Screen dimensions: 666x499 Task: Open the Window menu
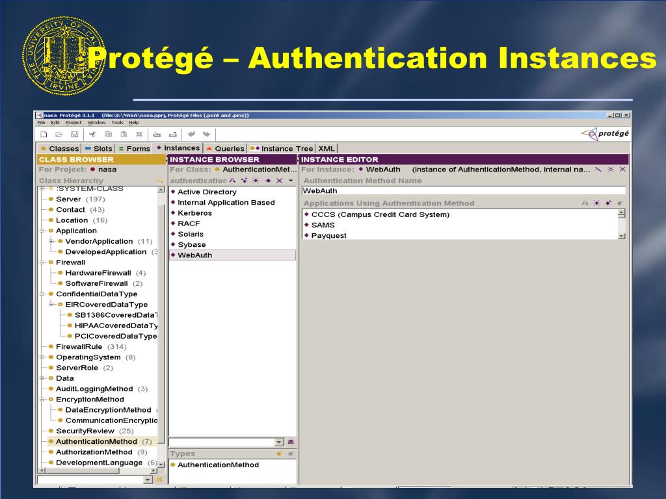[x=96, y=123]
